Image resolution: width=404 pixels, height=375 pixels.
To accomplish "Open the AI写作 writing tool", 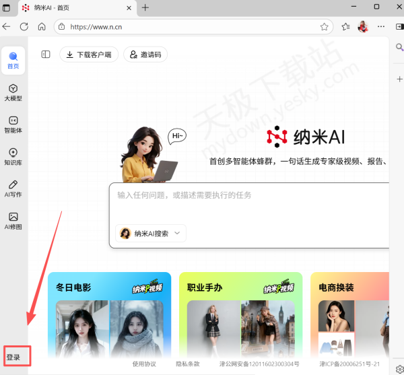I will [x=13, y=189].
